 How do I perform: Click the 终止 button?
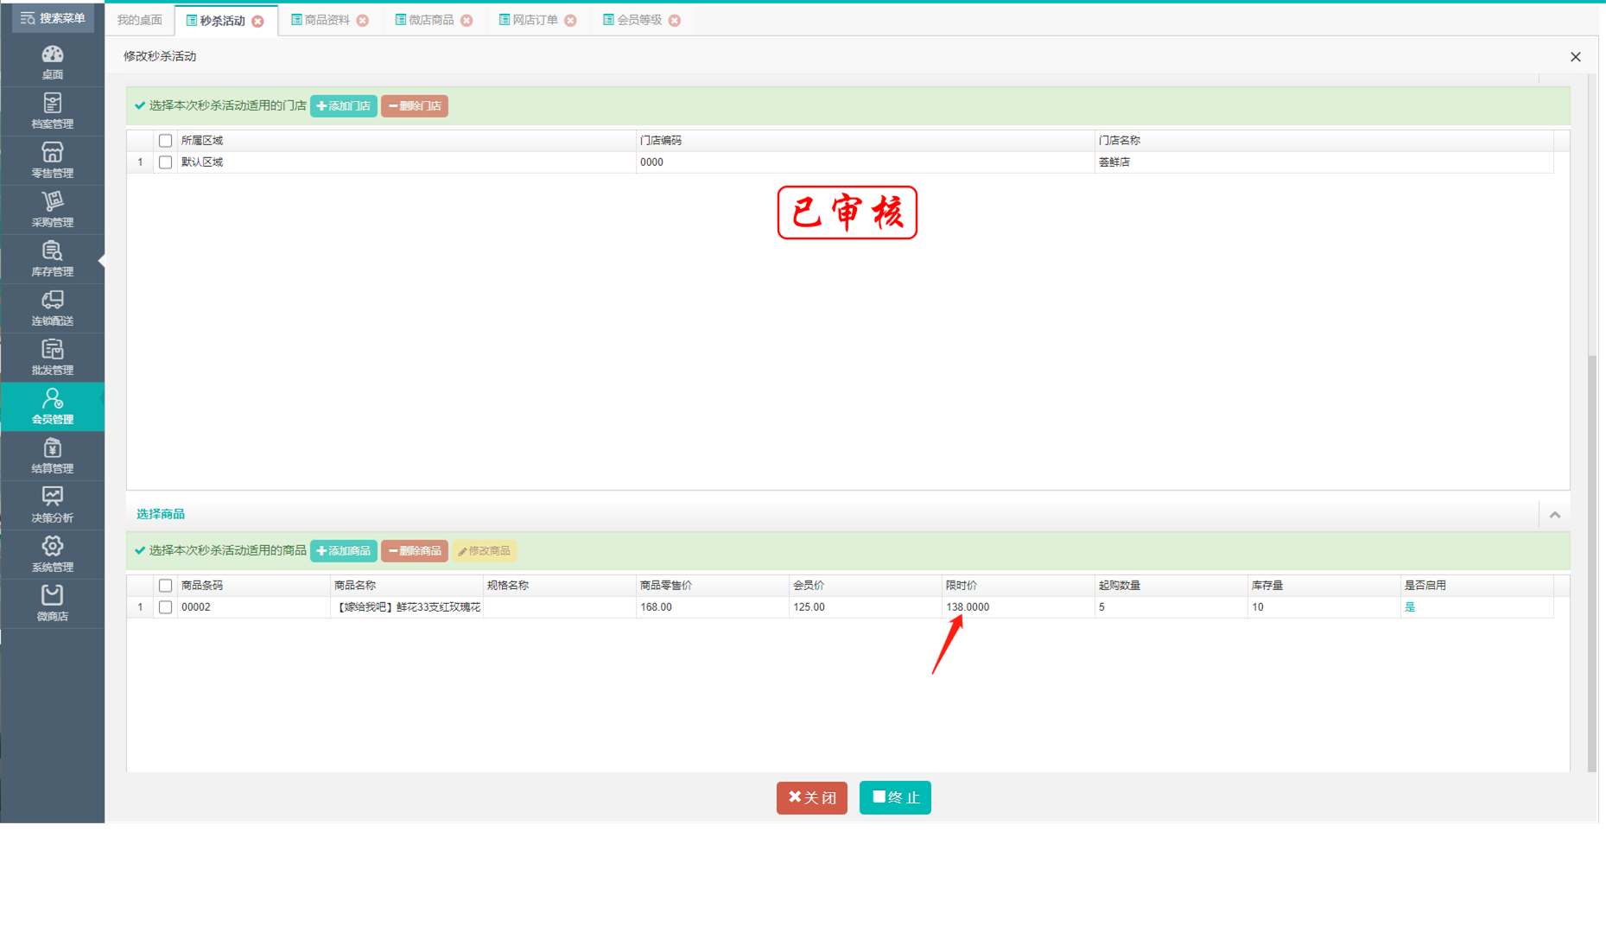895,797
